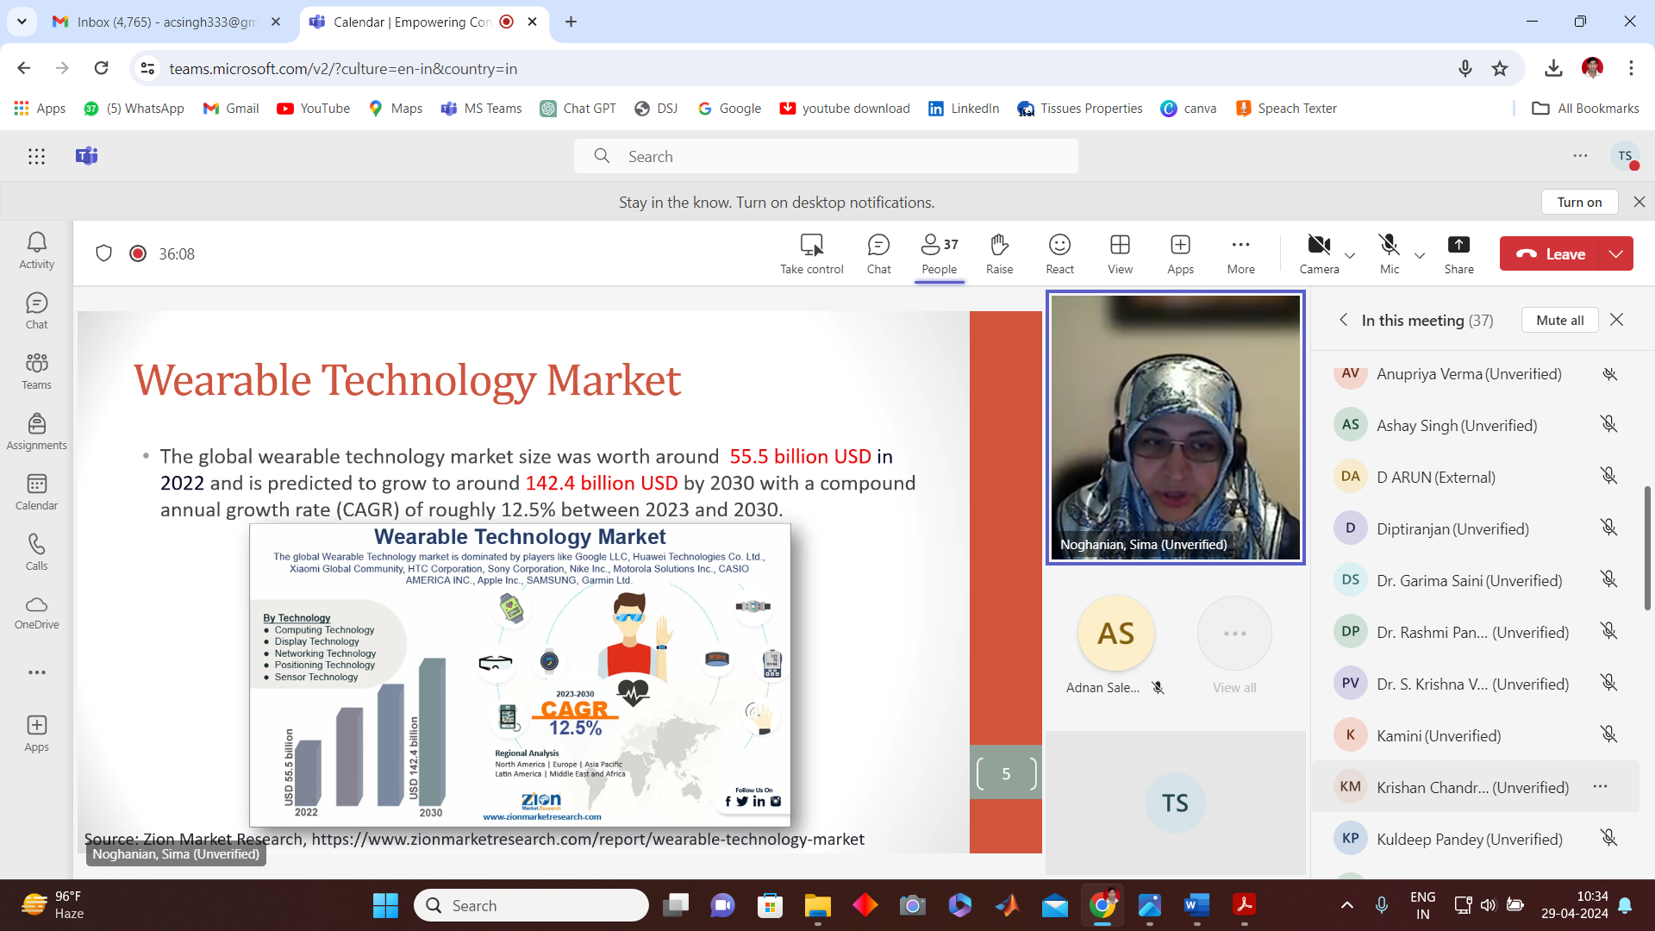1655x931 pixels.
Task: Click the Teams Search input field
Action: (x=826, y=156)
